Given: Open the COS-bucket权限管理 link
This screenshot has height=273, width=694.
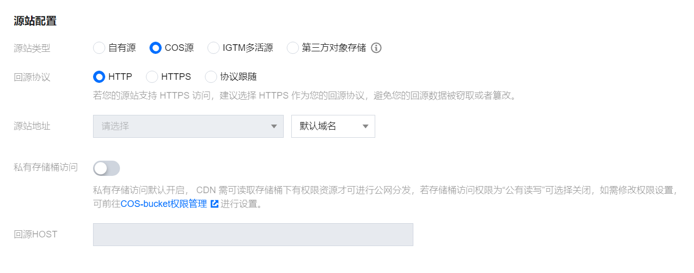Looking at the screenshot, I should click(164, 204).
